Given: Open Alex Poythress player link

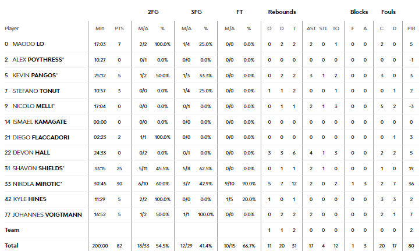Looking at the screenshot, I should tap(38, 60).
